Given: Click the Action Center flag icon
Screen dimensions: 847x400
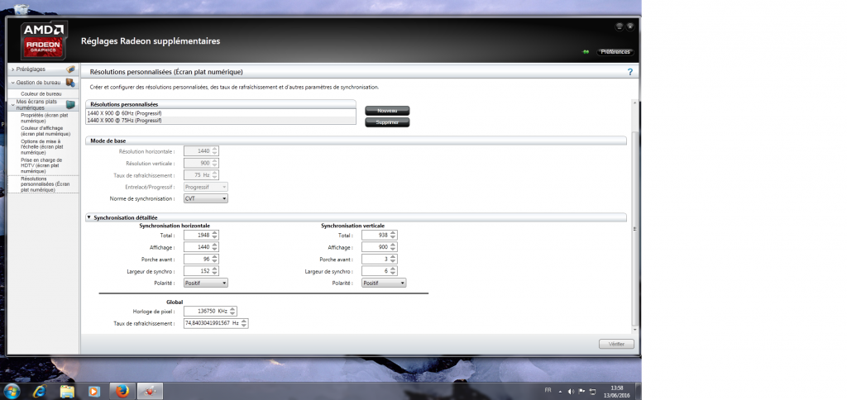Looking at the screenshot, I should (581, 392).
